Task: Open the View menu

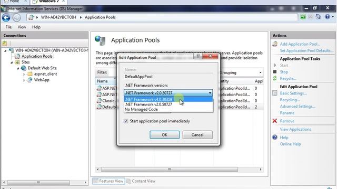Action: (22, 27)
